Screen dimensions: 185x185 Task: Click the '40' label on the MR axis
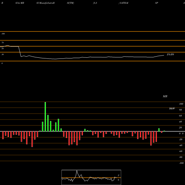tap(181, 122)
